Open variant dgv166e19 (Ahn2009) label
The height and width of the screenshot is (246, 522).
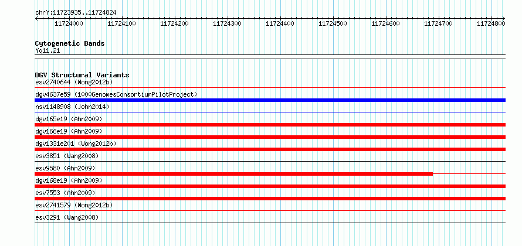coord(69,131)
